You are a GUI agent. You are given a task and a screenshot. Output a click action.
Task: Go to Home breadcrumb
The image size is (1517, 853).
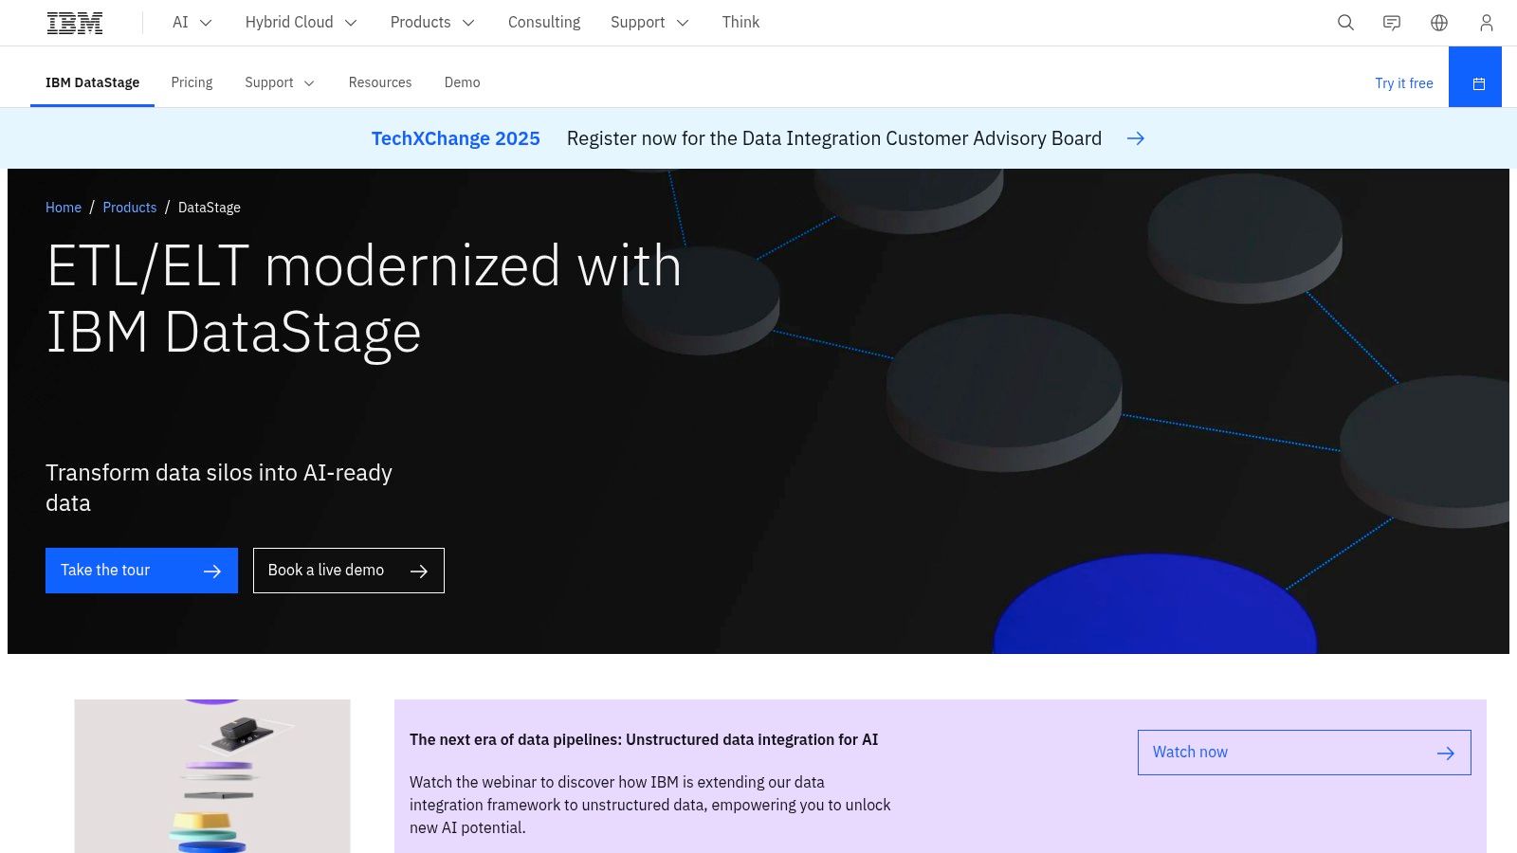(x=64, y=208)
